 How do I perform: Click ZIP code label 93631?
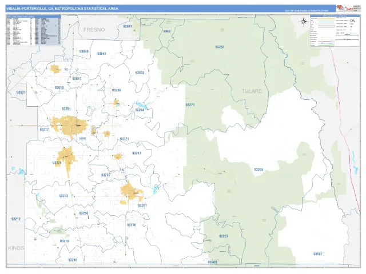[21, 92]
